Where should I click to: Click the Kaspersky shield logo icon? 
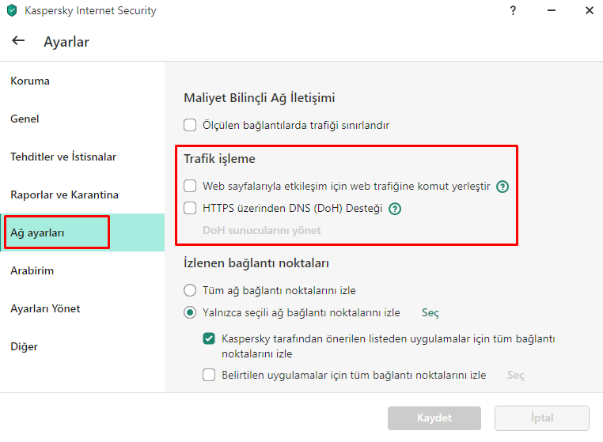coord(12,10)
